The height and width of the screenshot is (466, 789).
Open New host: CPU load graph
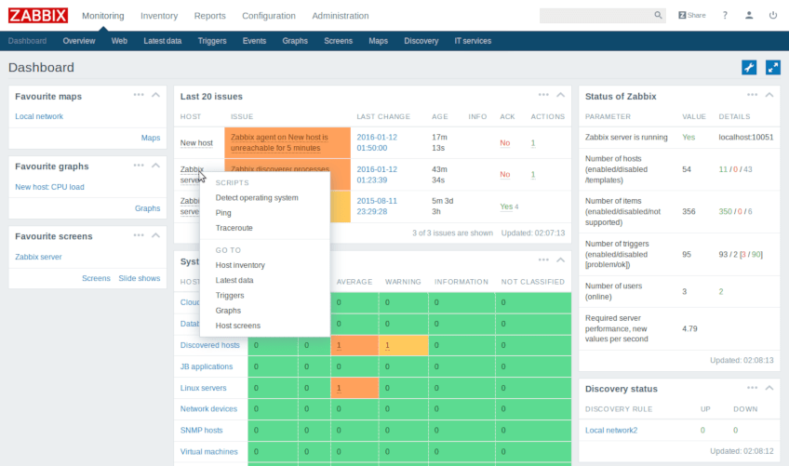[x=49, y=187]
